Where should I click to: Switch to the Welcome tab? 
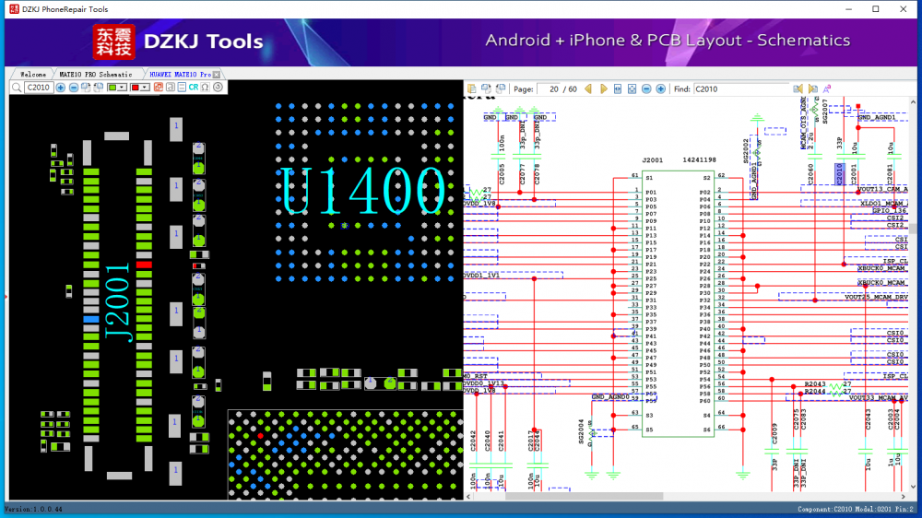click(33, 74)
